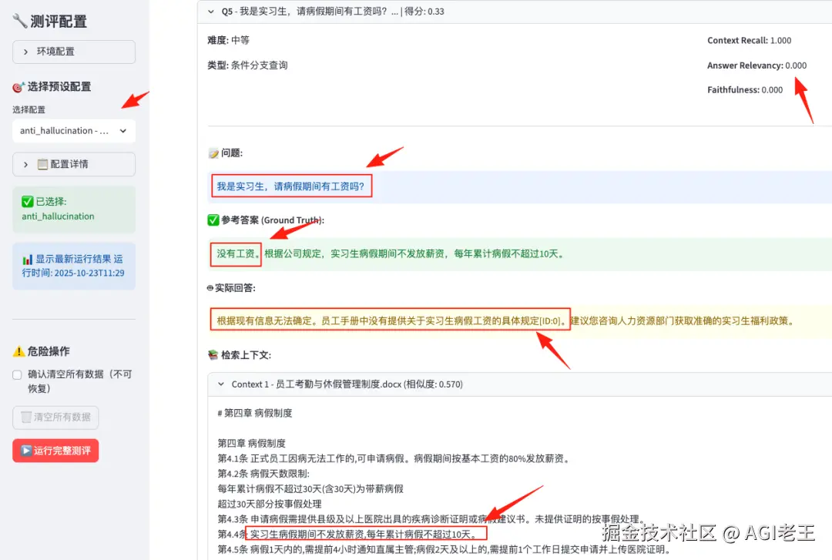Click the # 第四章 病假制度 heading
The image size is (832, 560).
coord(255,414)
